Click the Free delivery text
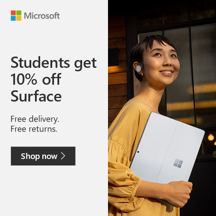Screen dimensions: 216x216 [35, 119]
